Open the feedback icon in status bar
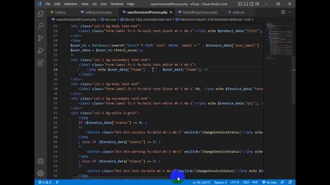 point(283,182)
